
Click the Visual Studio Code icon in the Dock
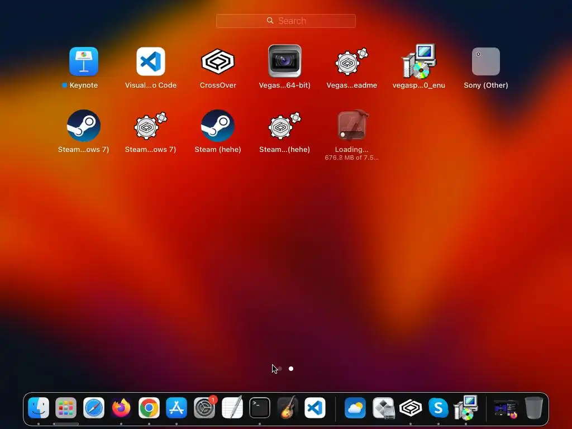[x=315, y=407]
